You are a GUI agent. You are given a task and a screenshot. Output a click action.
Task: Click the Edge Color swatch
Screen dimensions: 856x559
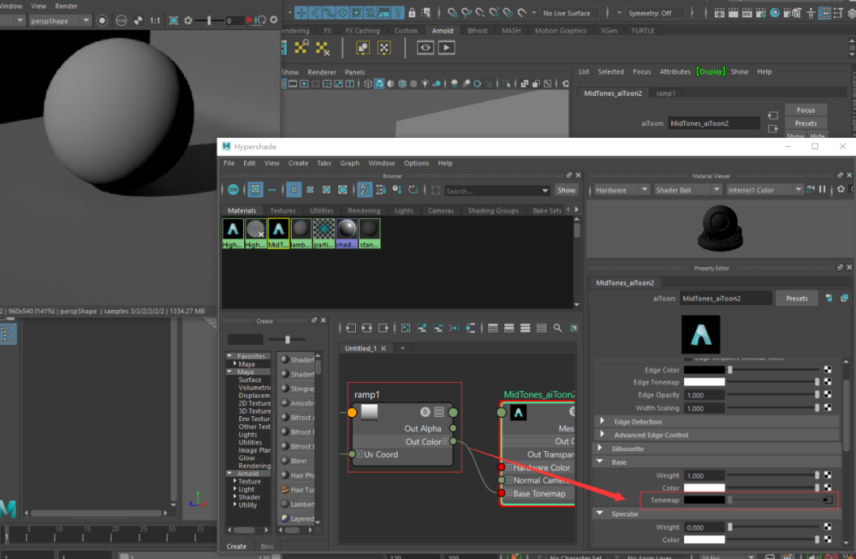click(x=705, y=370)
